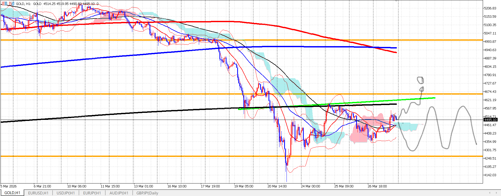Open the One Click Trading panel icon
This screenshot has width=501, height=196.
4,4
